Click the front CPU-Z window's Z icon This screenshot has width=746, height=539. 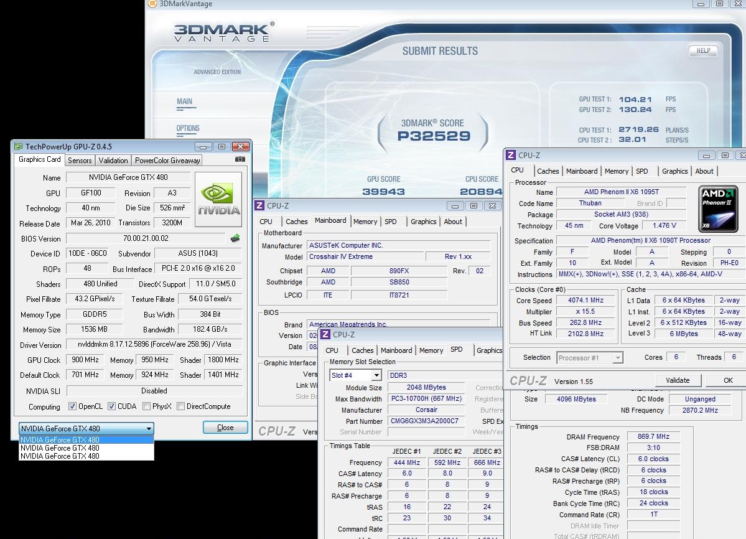pos(511,155)
